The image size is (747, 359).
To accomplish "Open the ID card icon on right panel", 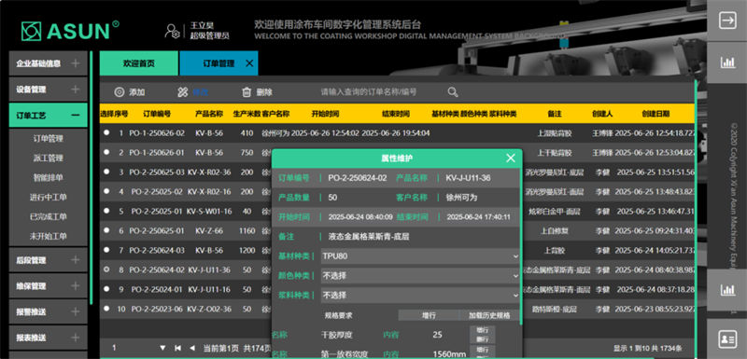I will 727,338.
